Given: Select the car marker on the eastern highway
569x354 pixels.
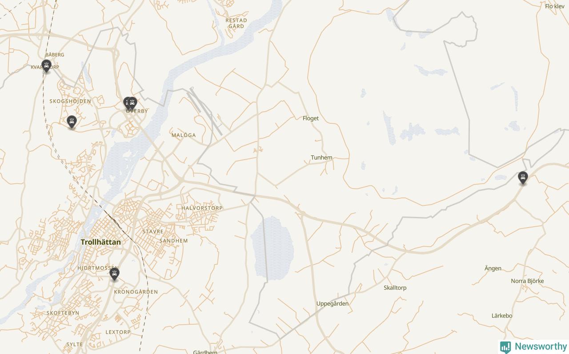Looking at the screenshot, I should (x=523, y=178).
